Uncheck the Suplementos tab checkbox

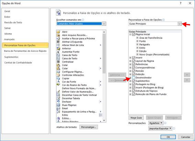click(x=133, y=81)
